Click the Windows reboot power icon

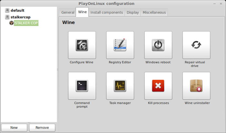click(x=158, y=45)
